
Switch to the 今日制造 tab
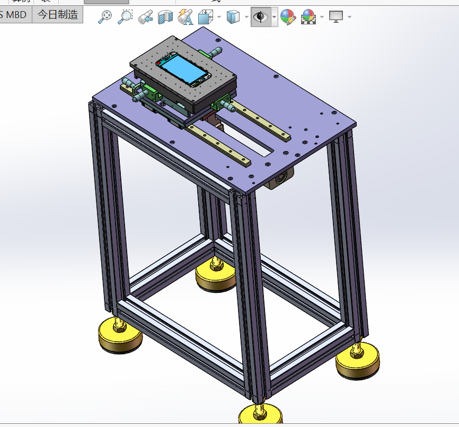point(58,15)
